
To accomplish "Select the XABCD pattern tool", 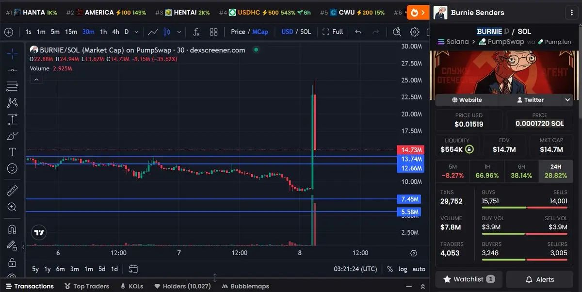I will (12, 102).
